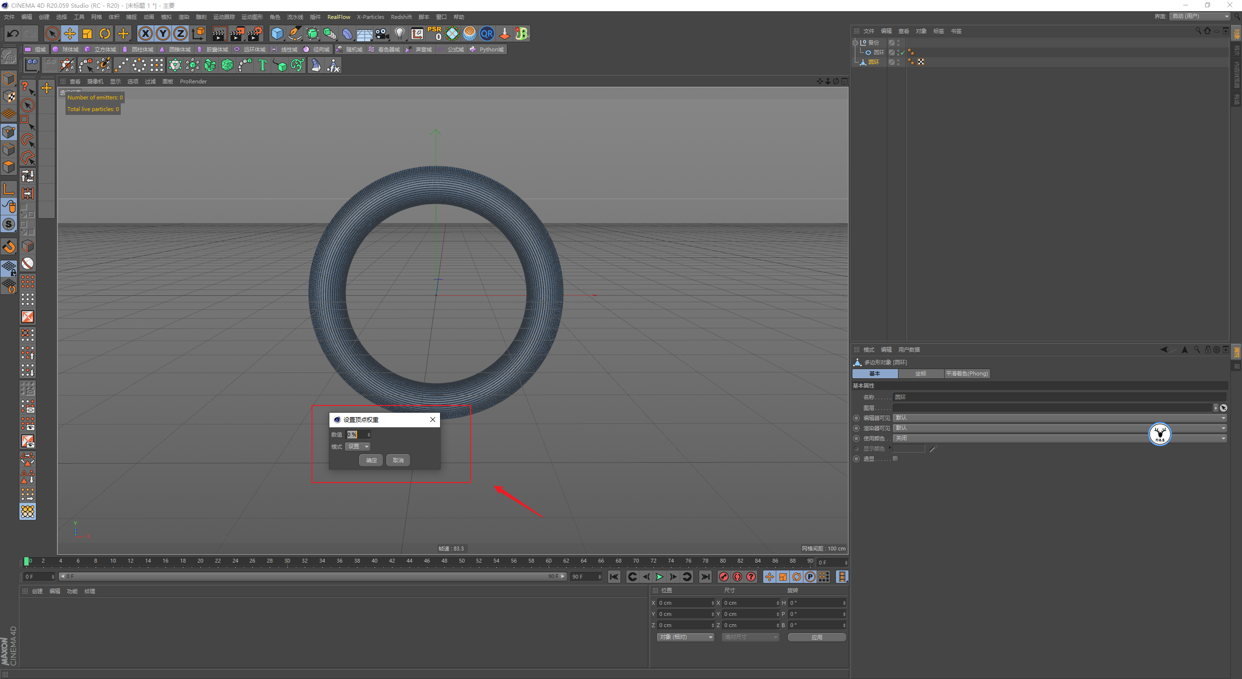This screenshot has height=679, width=1242.
Task: Open the RealFlow menu
Action: tap(338, 17)
